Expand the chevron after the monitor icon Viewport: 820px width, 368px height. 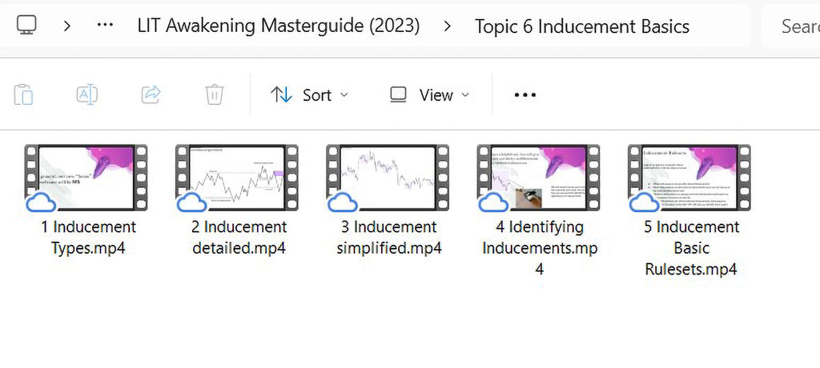[66, 25]
